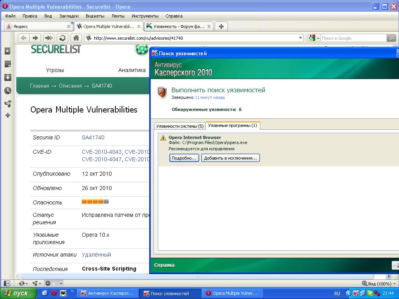Click the Подробно... button
Viewport: 399px width, 299px height.
(x=184, y=158)
